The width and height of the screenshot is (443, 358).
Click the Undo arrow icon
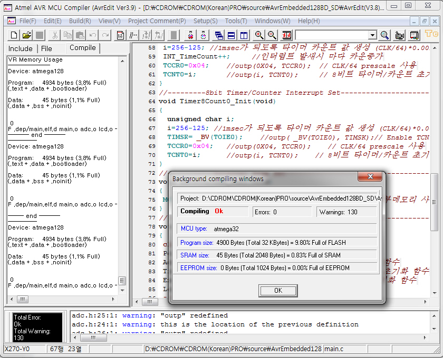pos(93,35)
